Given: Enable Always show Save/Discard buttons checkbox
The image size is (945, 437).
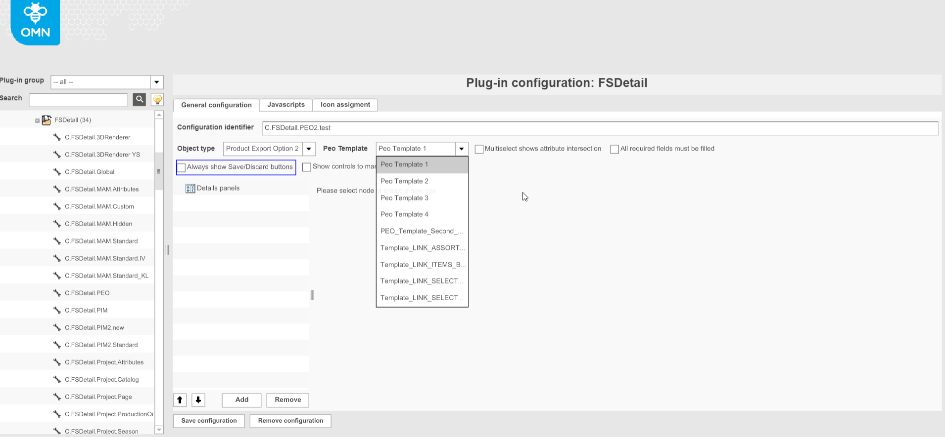Looking at the screenshot, I should [182, 167].
